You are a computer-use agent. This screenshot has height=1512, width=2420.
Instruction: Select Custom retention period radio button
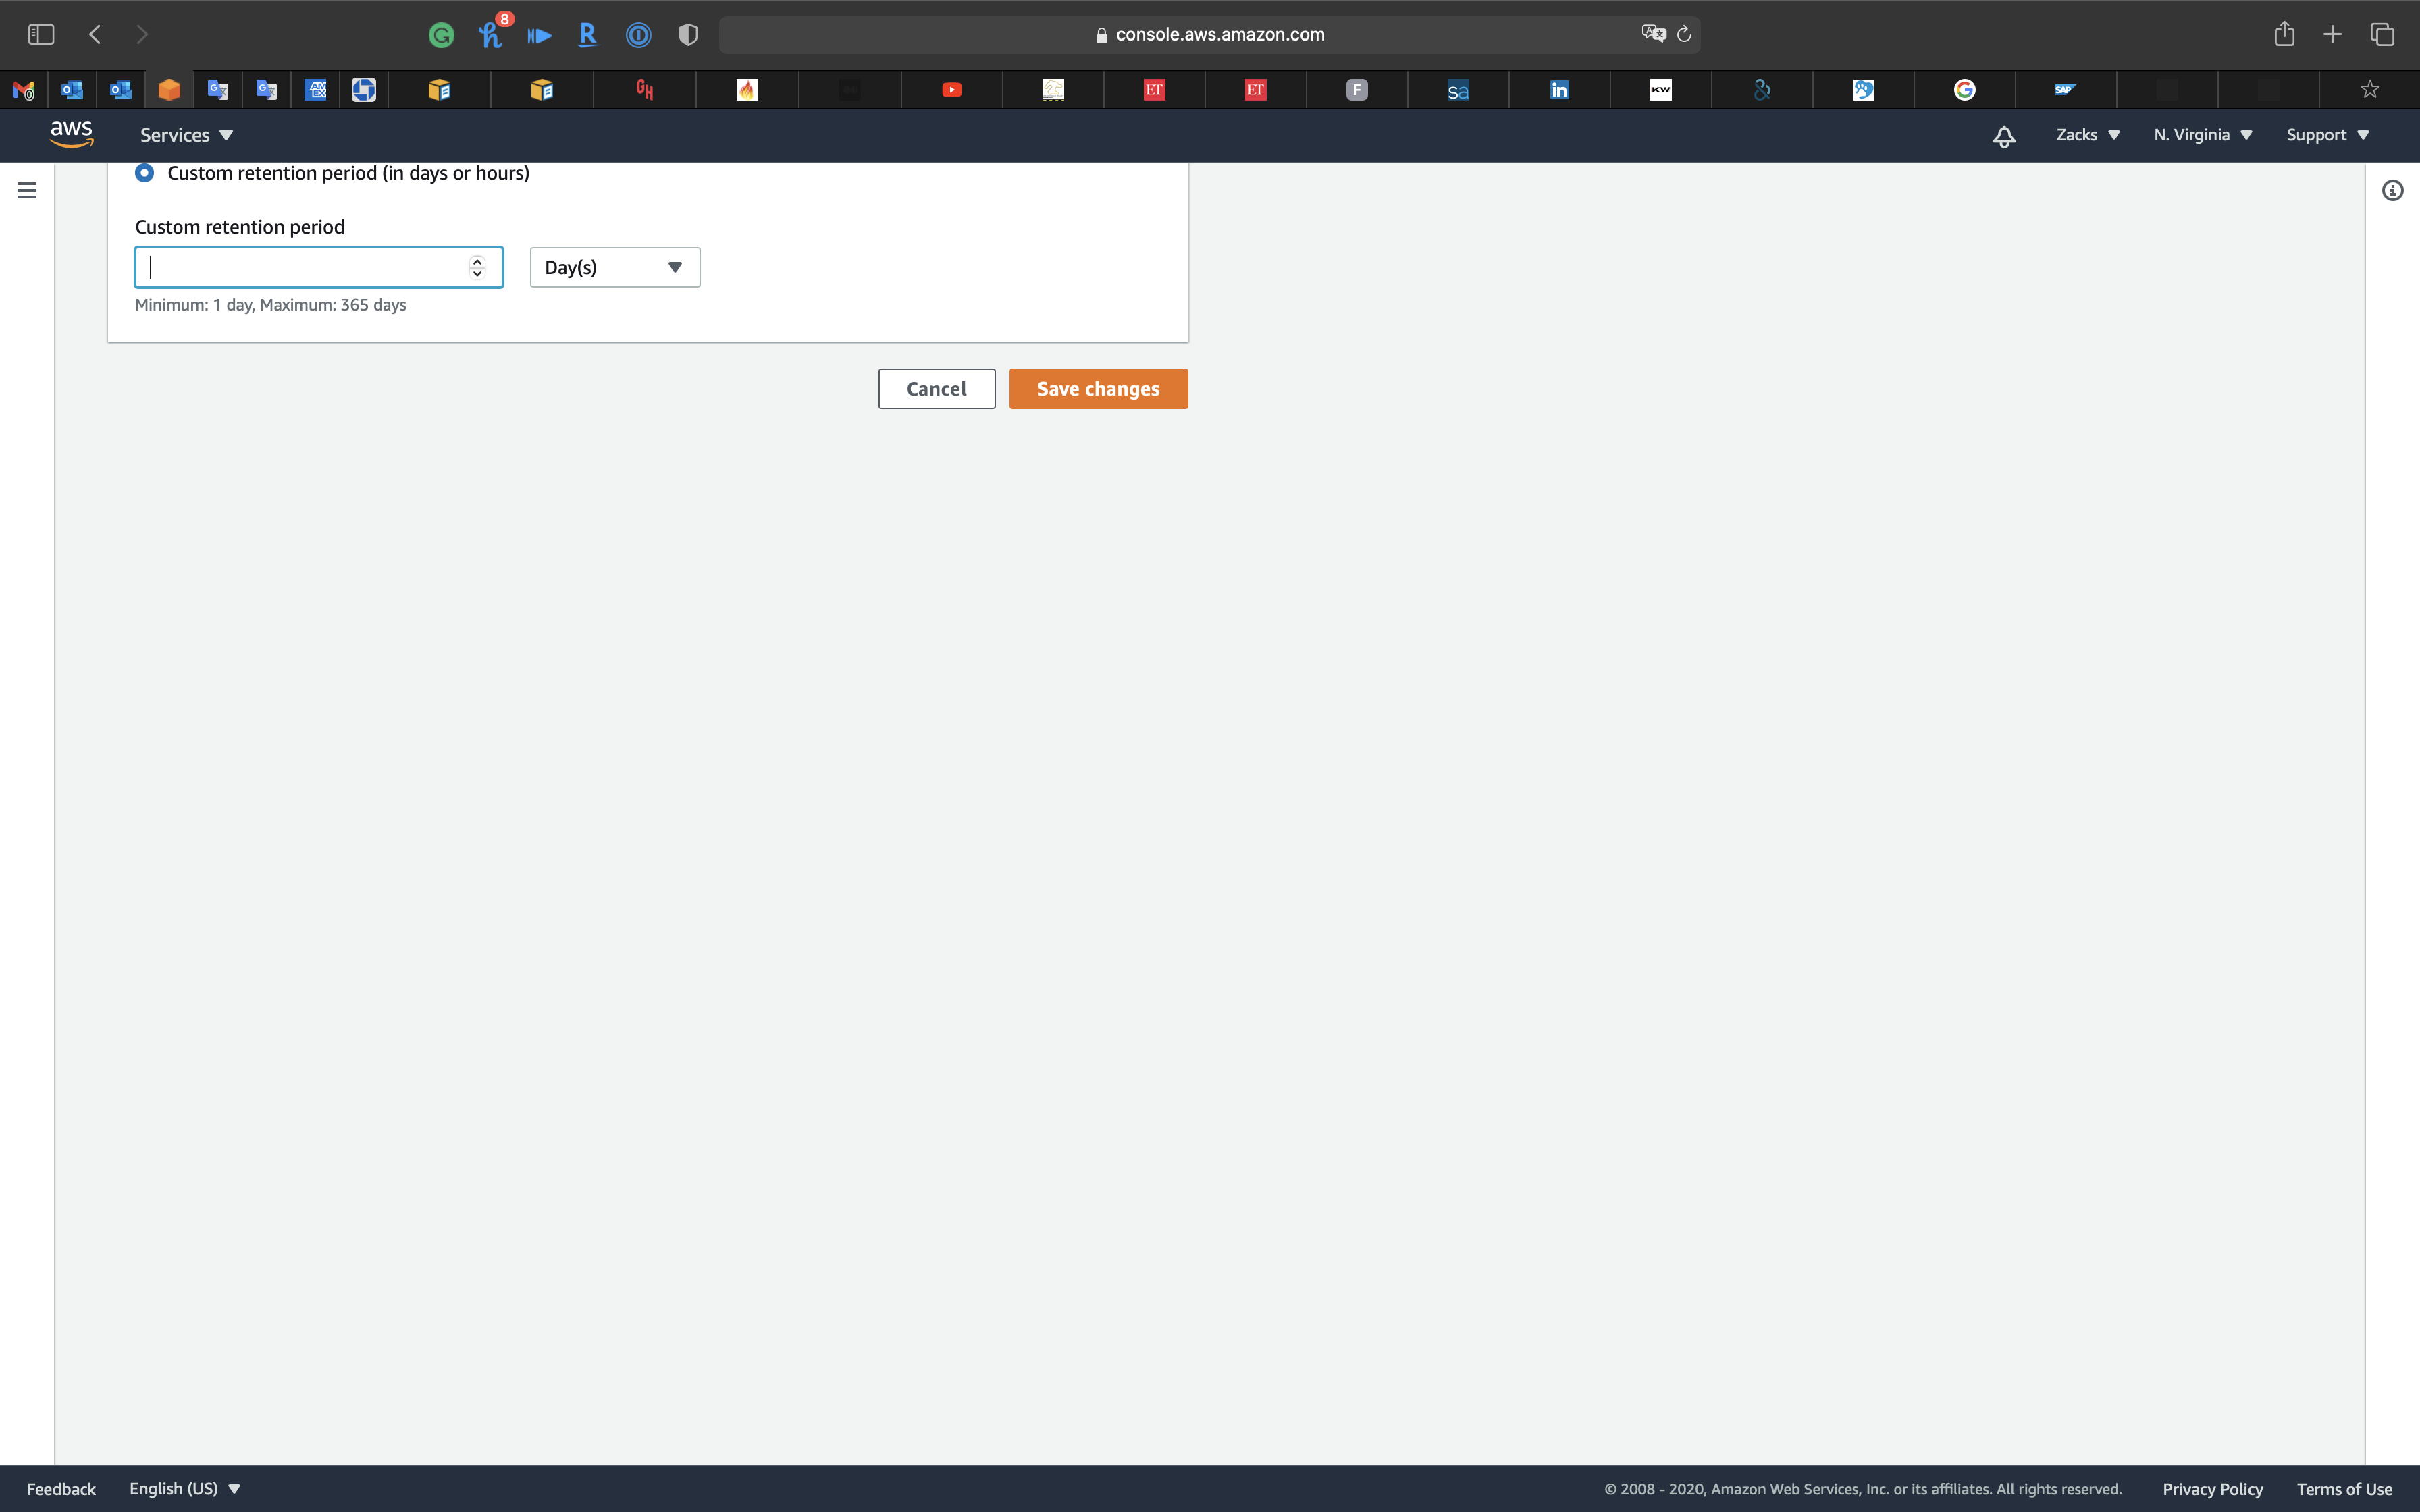145,173
